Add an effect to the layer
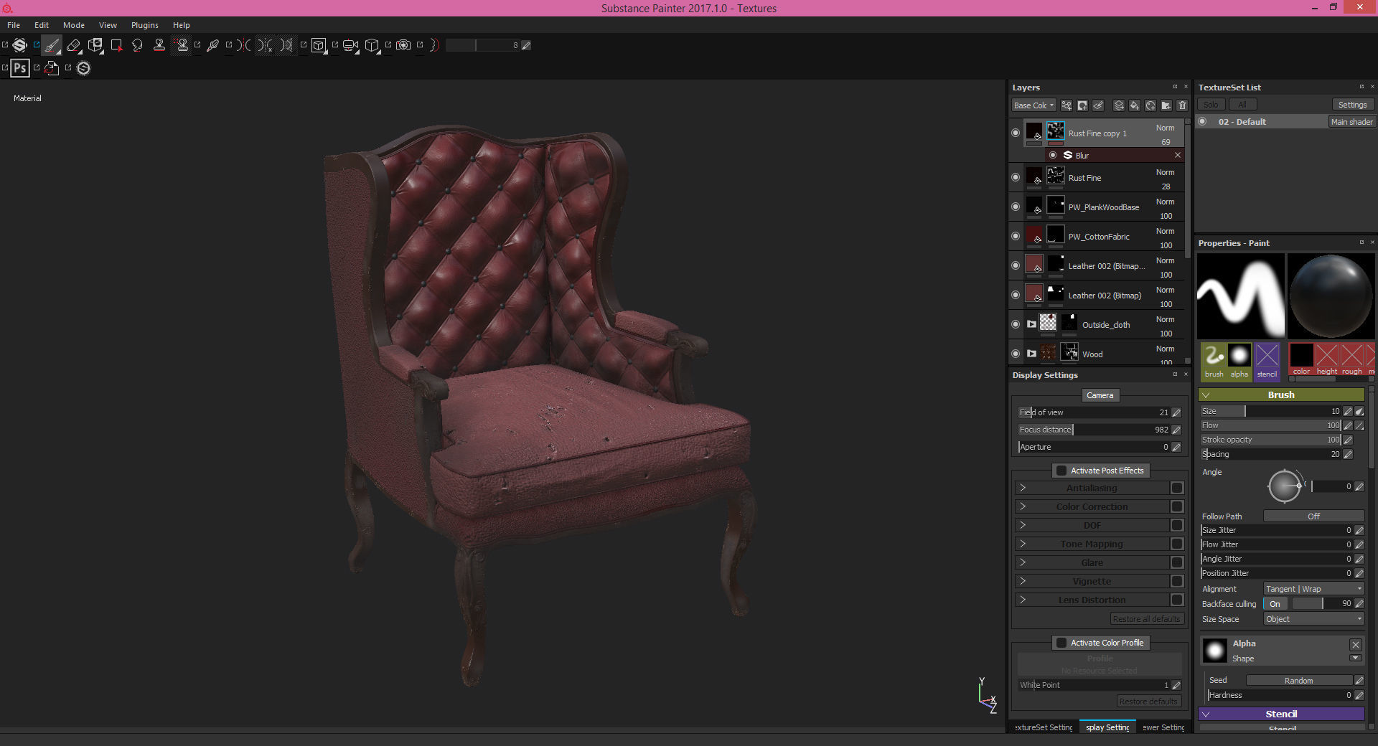The width and height of the screenshot is (1378, 746). [1067, 105]
